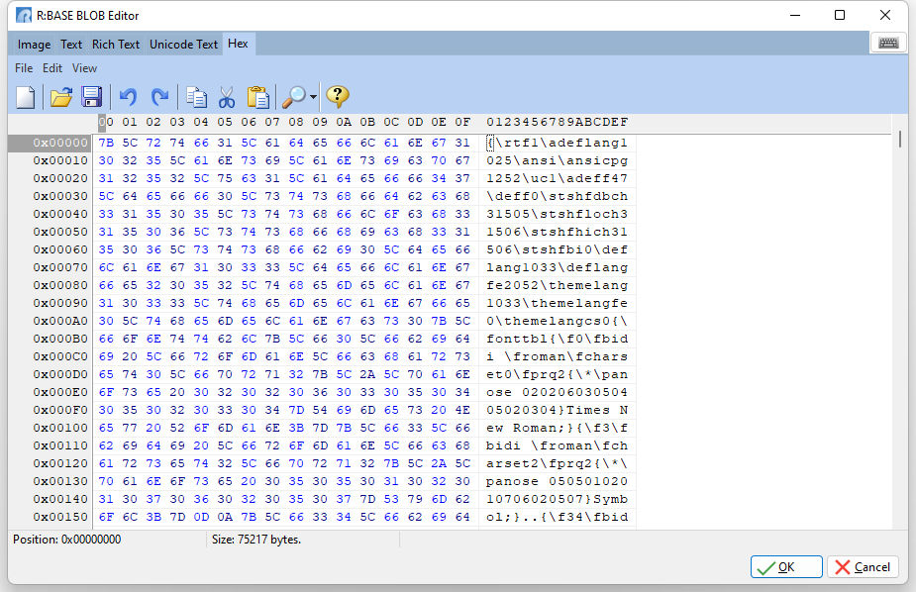Open Find with the magnifying glass icon
The width and height of the screenshot is (916, 592).
click(x=294, y=97)
